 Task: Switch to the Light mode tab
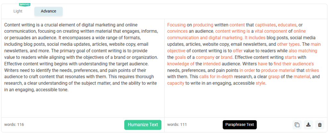coord(18,11)
